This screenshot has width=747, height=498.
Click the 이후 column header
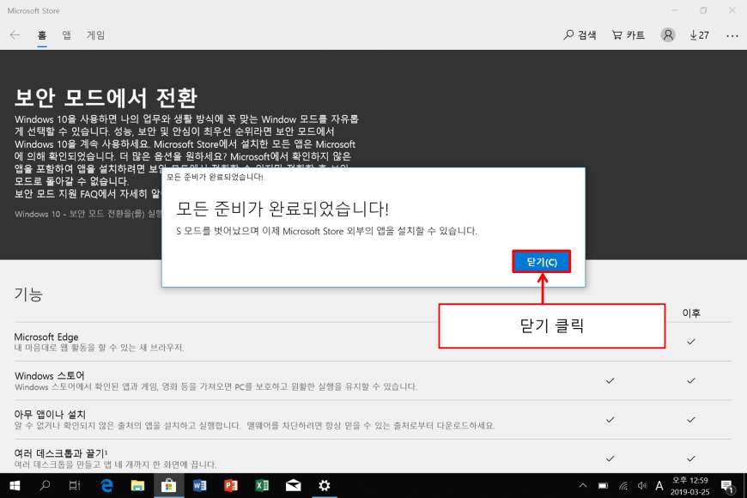click(x=691, y=313)
